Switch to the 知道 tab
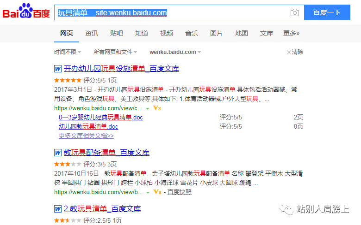Image resolution: width=361 pixels, height=225 pixels. (142, 33)
